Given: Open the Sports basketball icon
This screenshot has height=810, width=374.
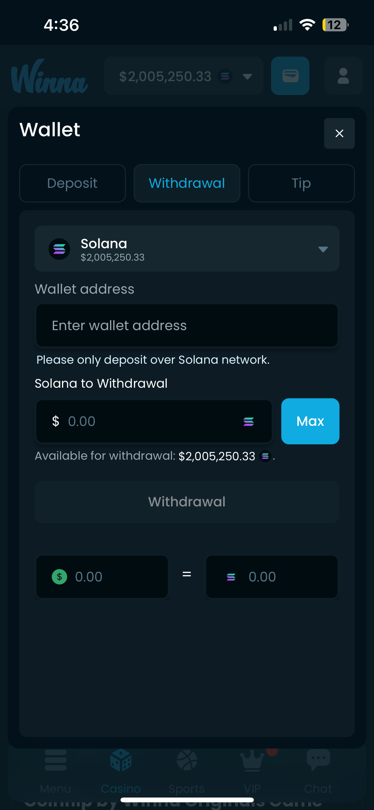Looking at the screenshot, I should pyautogui.click(x=187, y=760).
